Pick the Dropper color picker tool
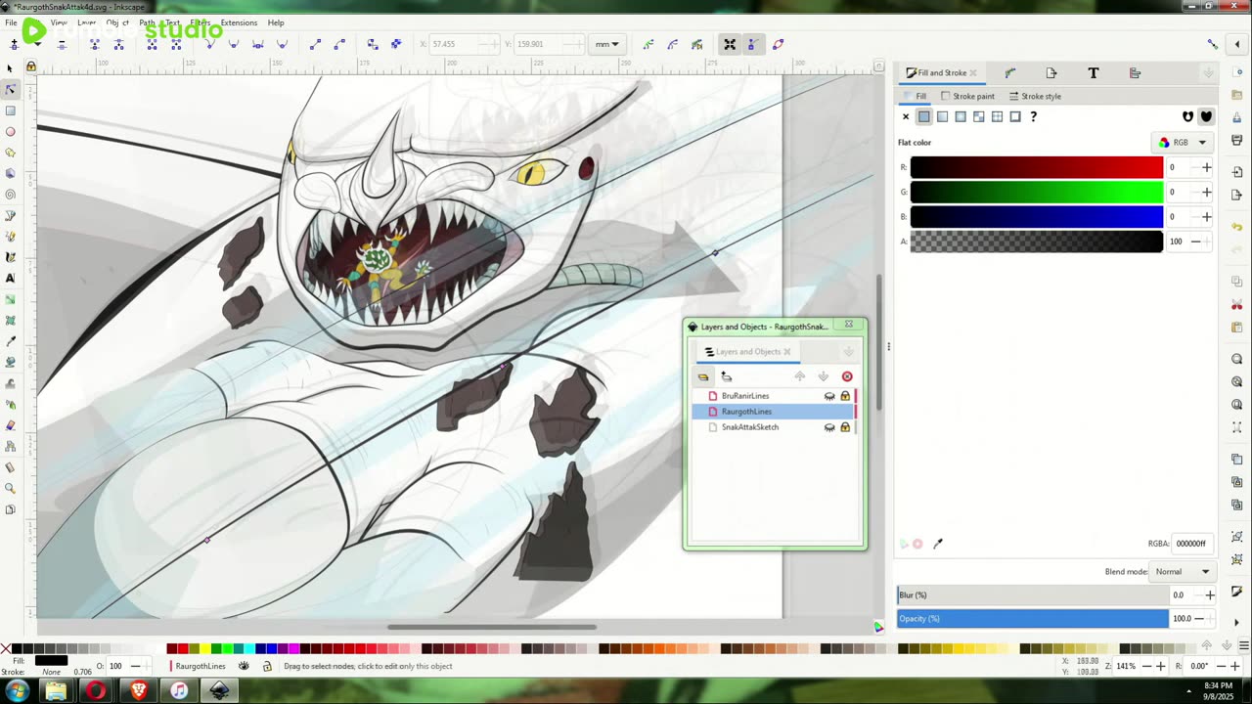 tap(10, 341)
